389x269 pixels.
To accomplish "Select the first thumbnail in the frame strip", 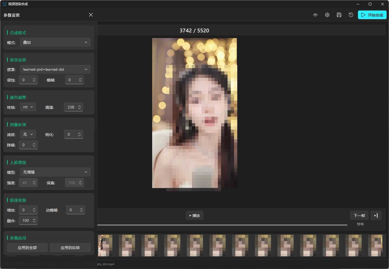I will (105, 245).
